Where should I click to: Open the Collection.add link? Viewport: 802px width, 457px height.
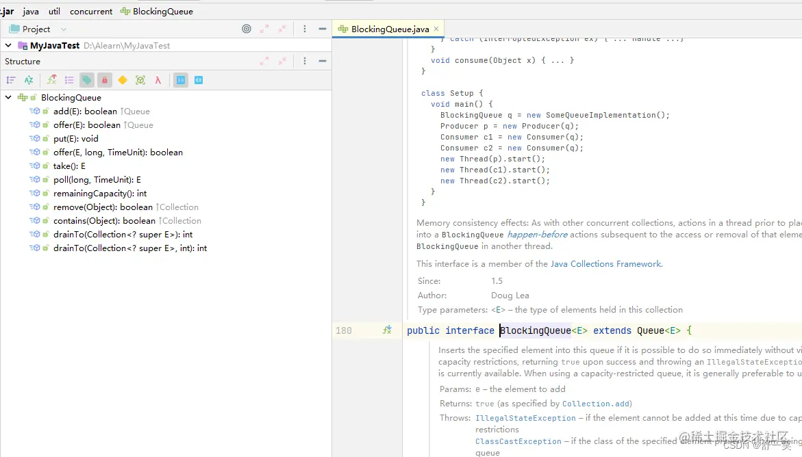[x=596, y=404]
